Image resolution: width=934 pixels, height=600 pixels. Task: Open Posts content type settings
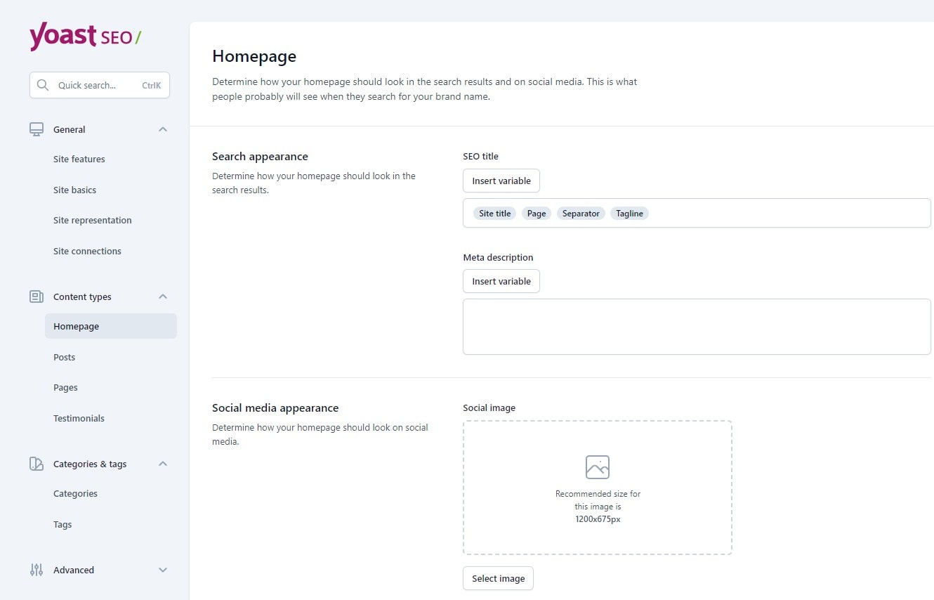(65, 357)
